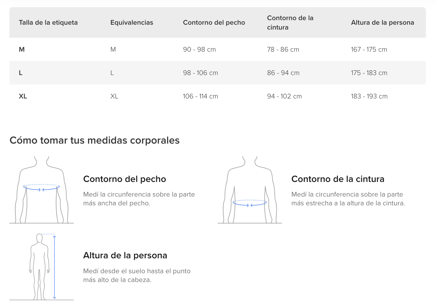Click the 'Cómo tomar tus medidas corporales' heading

tap(95, 140)
